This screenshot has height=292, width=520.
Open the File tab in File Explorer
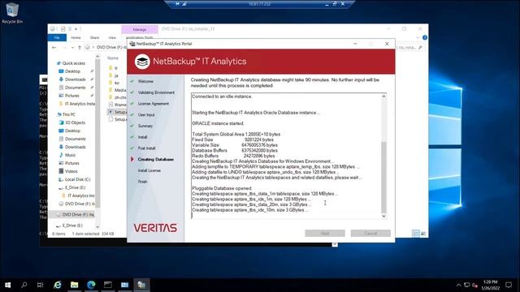coord(57,38)
